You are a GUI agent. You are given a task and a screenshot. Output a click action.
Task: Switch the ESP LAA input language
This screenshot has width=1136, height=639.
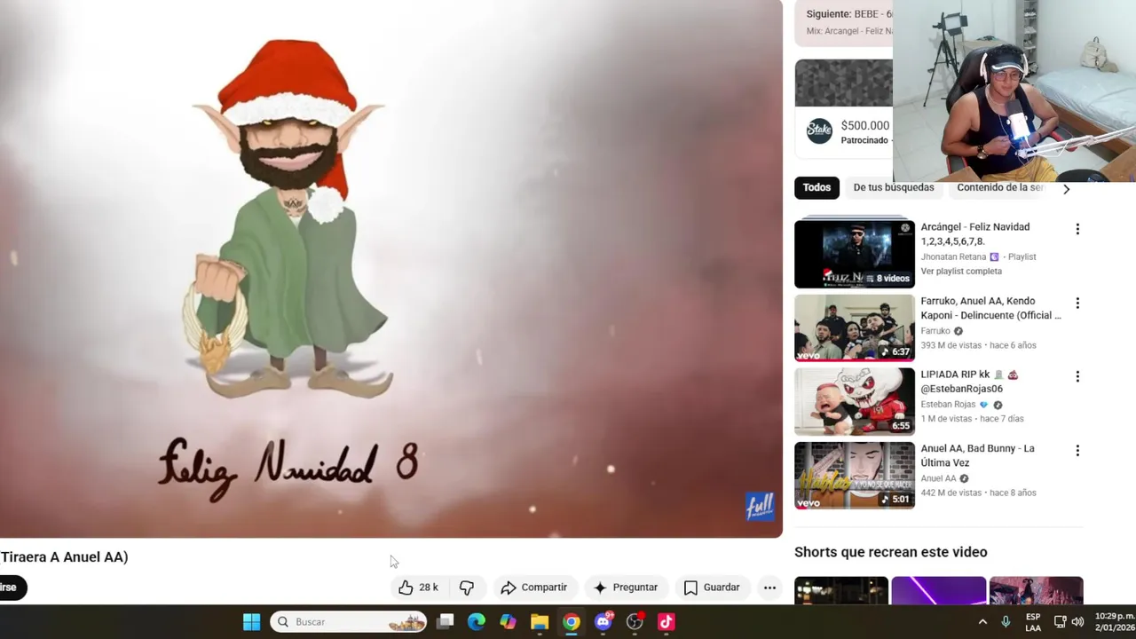[1033, 622]
